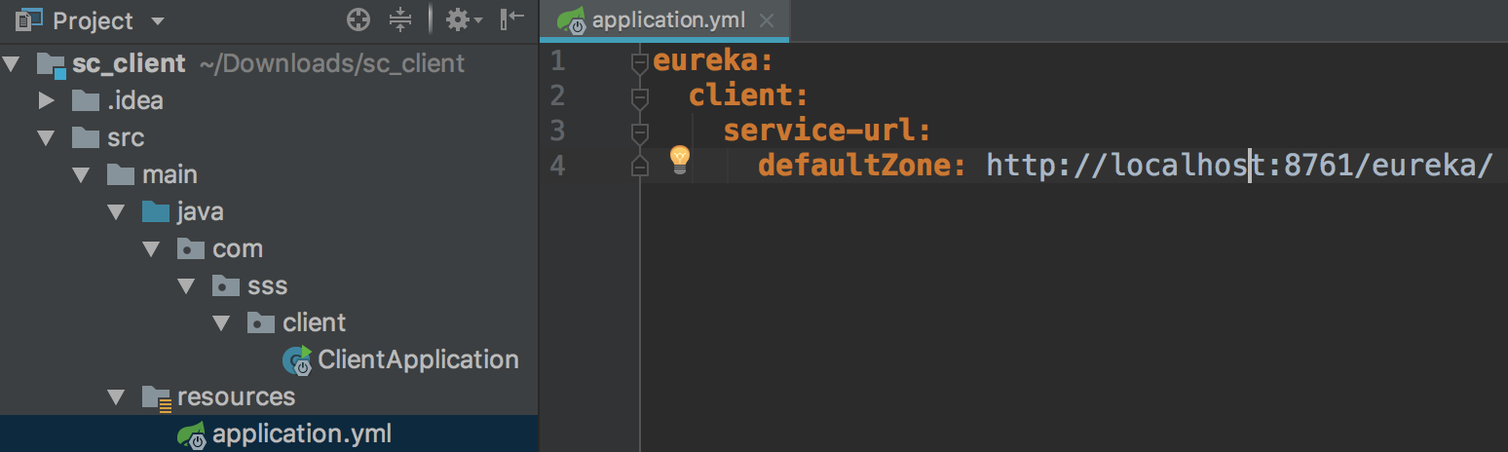Fold the client block in gutter
1508x452 pixels.
[639, 97]
